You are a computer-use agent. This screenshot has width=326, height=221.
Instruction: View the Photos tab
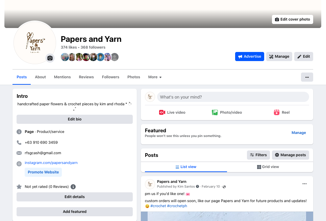[x=134, y=77]
